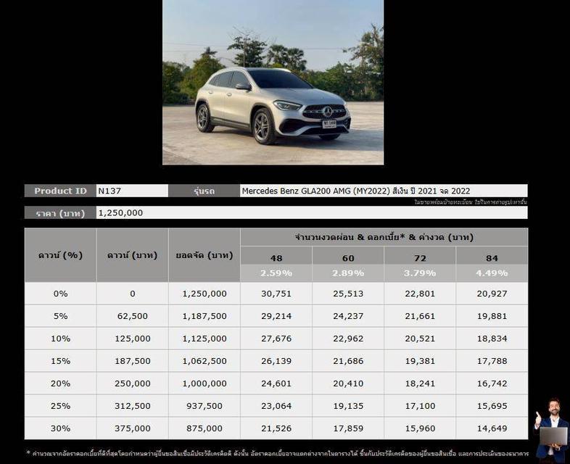
Task: Click the monthly payment 25,513
Action: [x=348, y=294]
